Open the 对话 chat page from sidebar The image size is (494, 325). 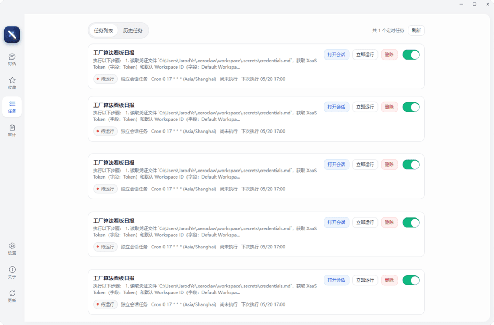(x=12, y=60)
